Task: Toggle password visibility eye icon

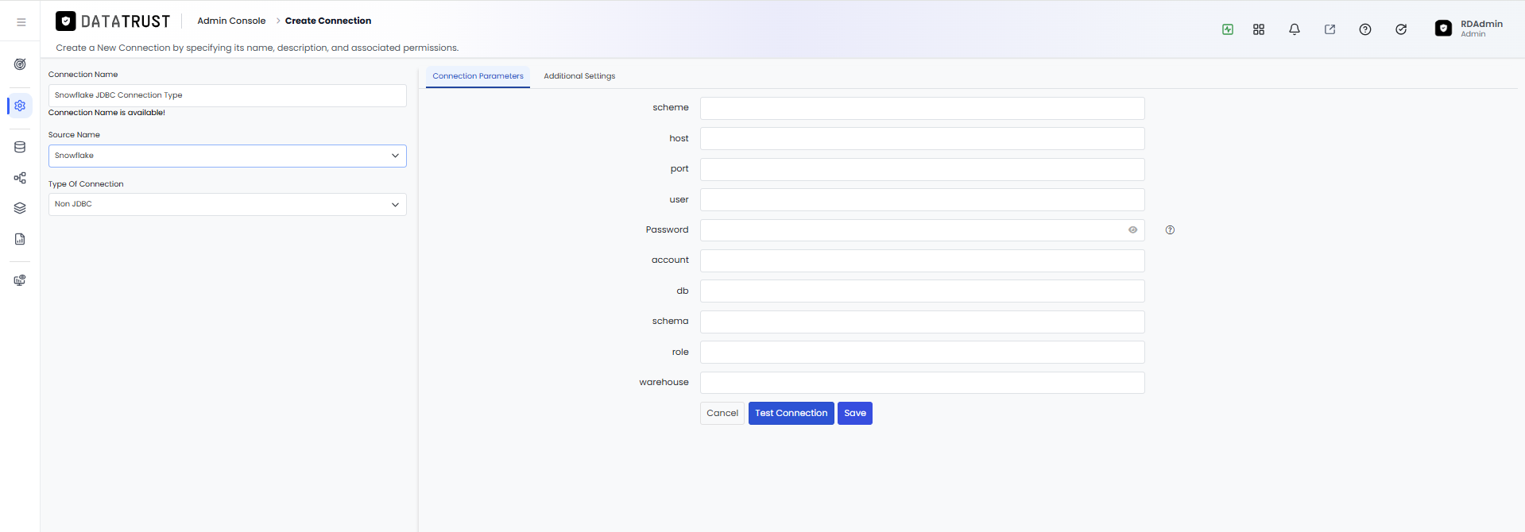Action: point(1133,230)
